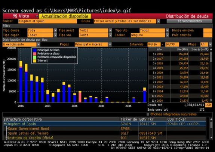Viewport: 215px width, 152px height.
Task: Click the up arrow of the year table scrollbar
Action: (x=211, y=49)
